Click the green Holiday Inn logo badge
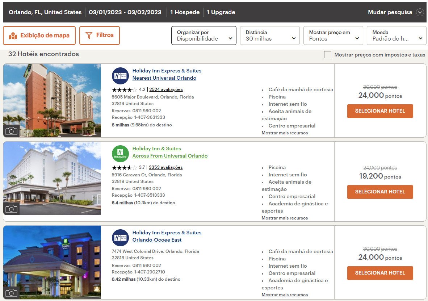 click(x=120, y=154)
